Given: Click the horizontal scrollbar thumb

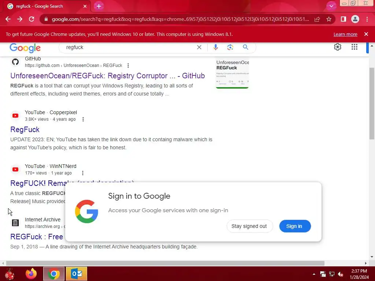Looking at the screenshot, I should [165, 263].
